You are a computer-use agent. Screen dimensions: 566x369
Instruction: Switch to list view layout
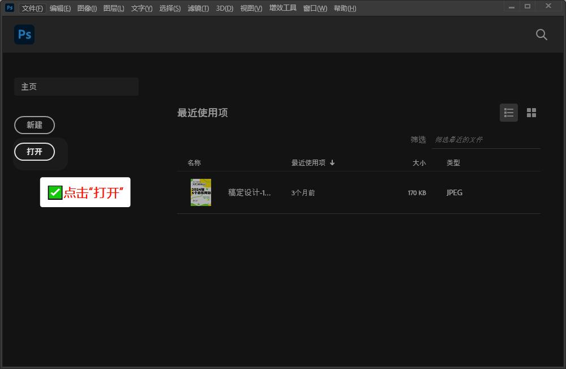pos(508,113)
